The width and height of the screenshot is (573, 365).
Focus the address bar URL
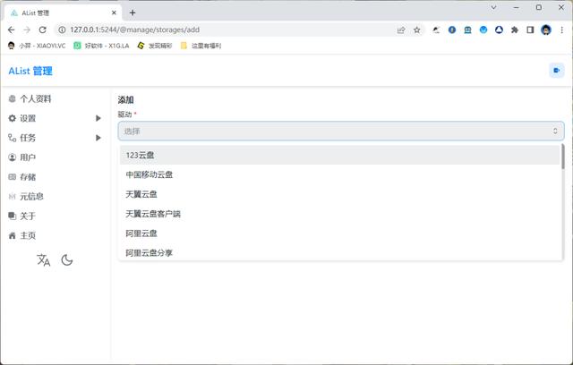pyautogui.click(x=135, y=30)
